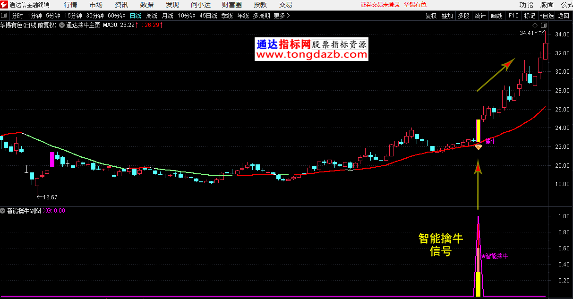The image size is (573, 299).
Task: Click the orange diamond signal marker under the yellow candle
Action: click(x=478, y=147)
